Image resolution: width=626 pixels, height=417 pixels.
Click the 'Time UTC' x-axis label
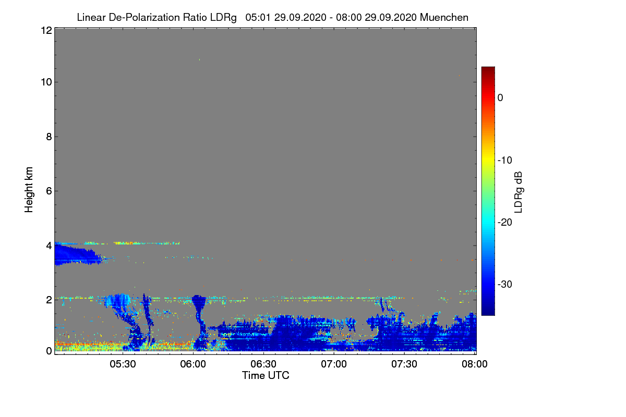point(266,375)
